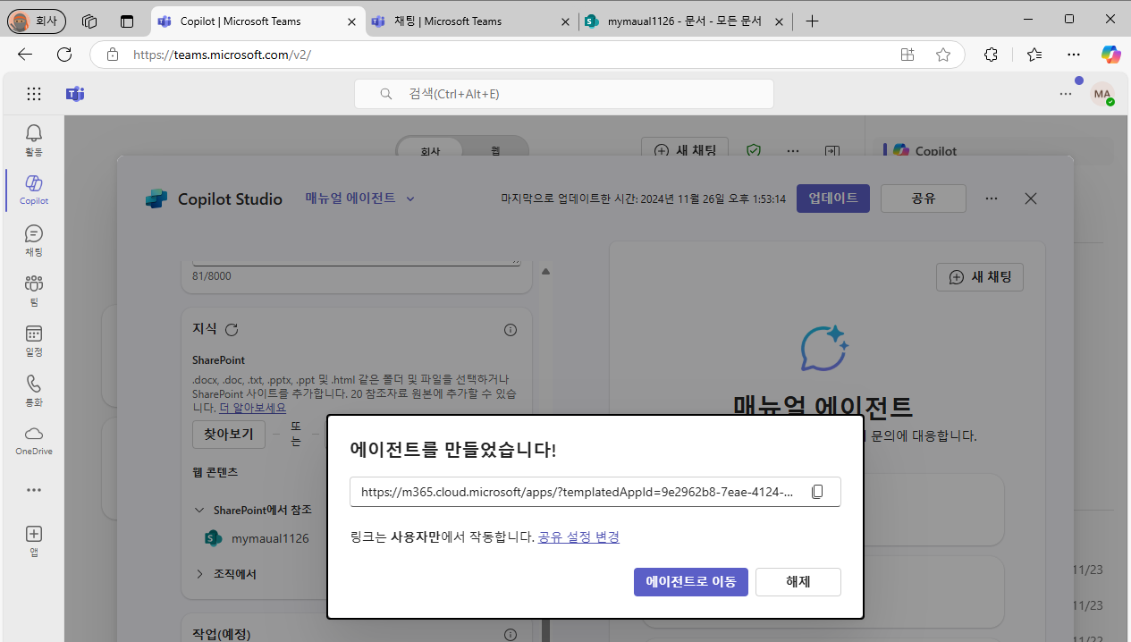Show info for the 작업(예정) section
Viewport: 1131px width, 642px height.
pyautogui.click(x=511, y=635)
